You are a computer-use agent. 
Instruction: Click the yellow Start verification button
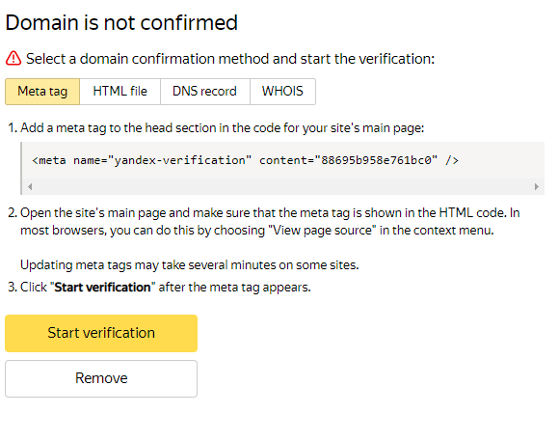click(101, 333)
